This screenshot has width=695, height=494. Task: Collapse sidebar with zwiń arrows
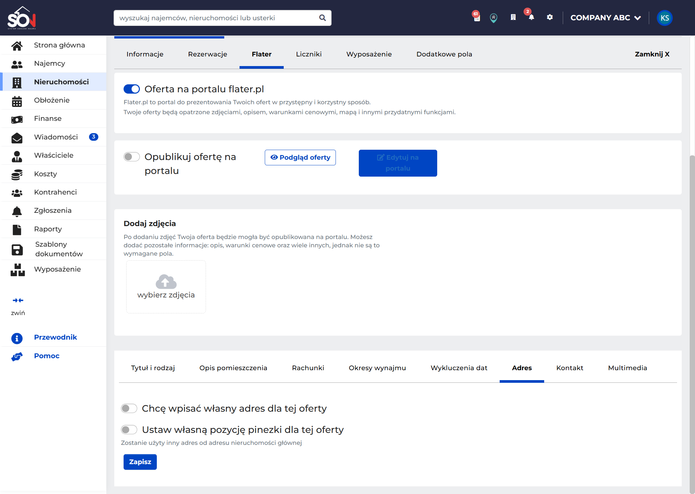click(18, 300)
